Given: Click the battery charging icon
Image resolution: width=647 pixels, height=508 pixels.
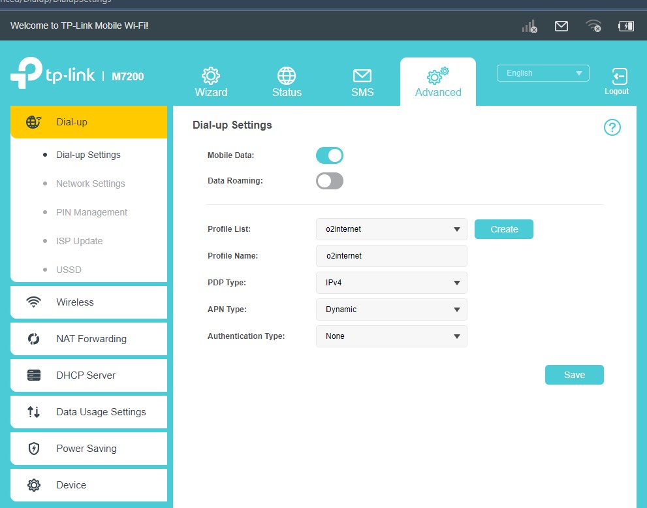Looking at the screenshot, I should 626,26.
